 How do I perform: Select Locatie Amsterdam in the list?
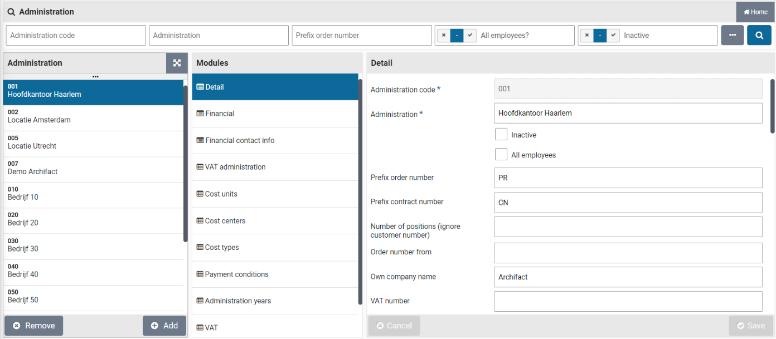39,116
